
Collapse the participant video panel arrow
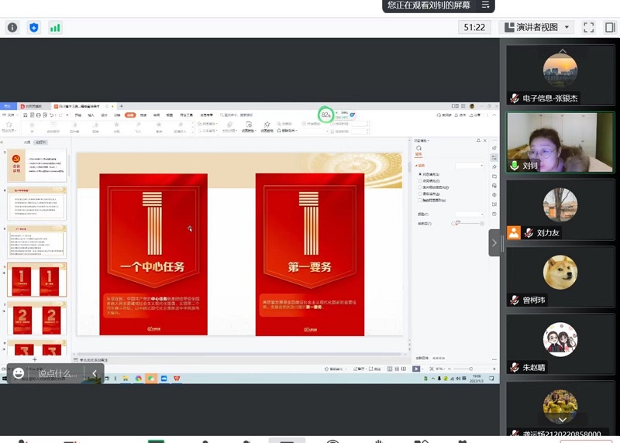[x=494, y=242]
